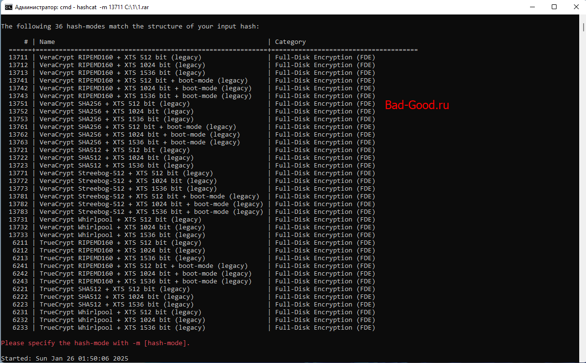Click the "Name" column header
This screenshot has width=586, height=363.
47,42
